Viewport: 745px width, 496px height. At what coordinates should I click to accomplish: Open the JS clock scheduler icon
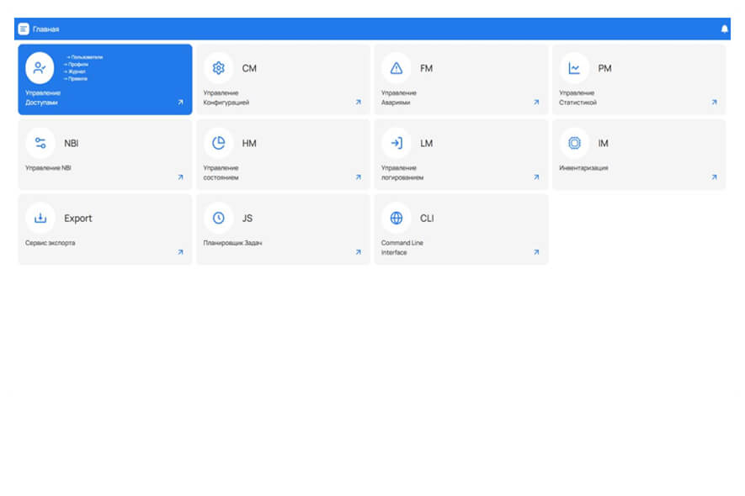tap(219, 218)
